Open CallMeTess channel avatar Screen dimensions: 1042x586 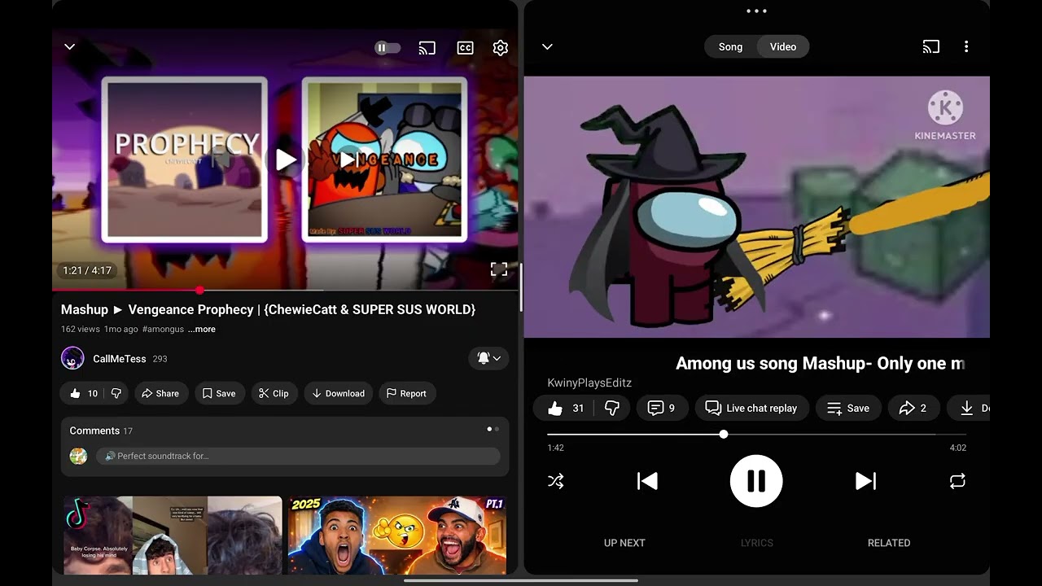(x=72, y=358)
